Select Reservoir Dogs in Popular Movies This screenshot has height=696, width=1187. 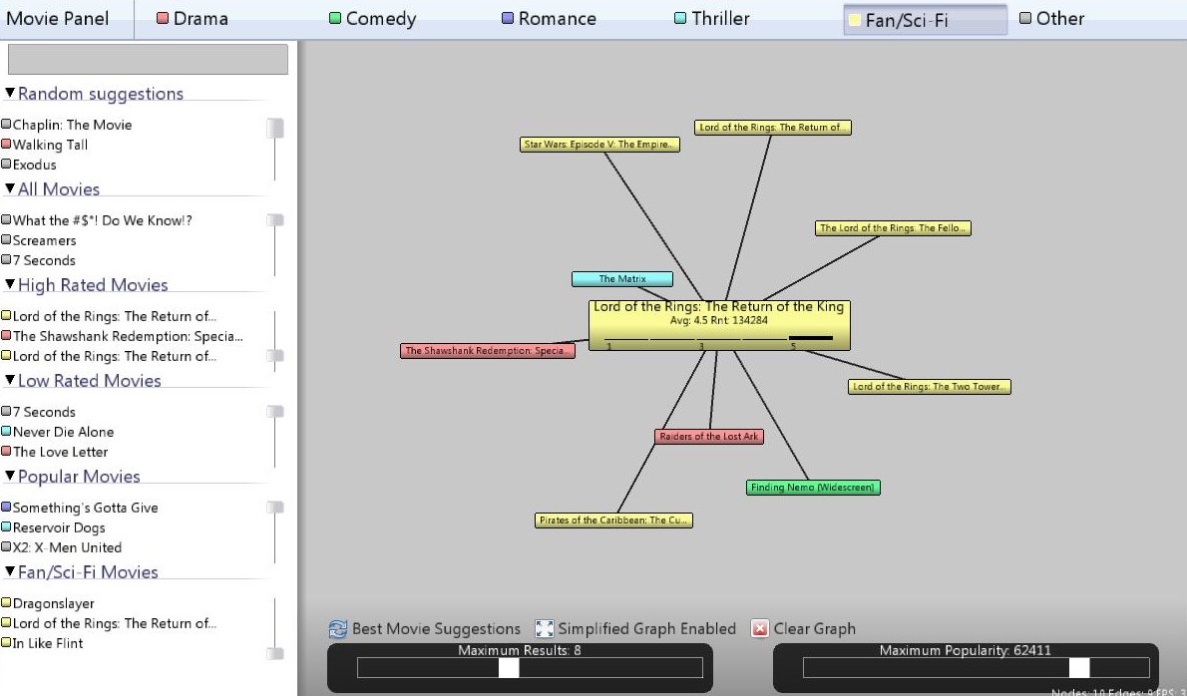pyautogui.click(x=54, y=527)
